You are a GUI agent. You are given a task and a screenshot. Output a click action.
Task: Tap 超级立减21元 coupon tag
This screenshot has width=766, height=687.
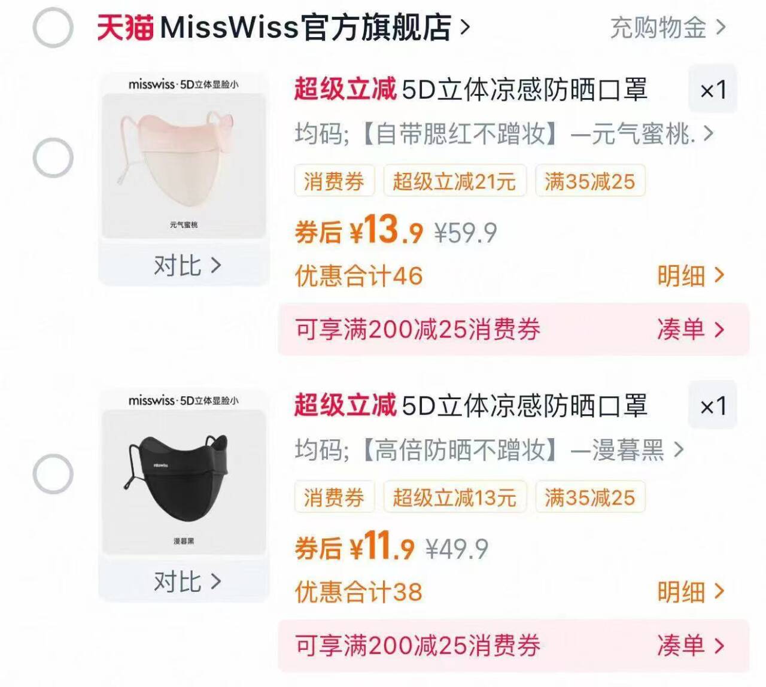pyautogui.click(x=454, y=181)
